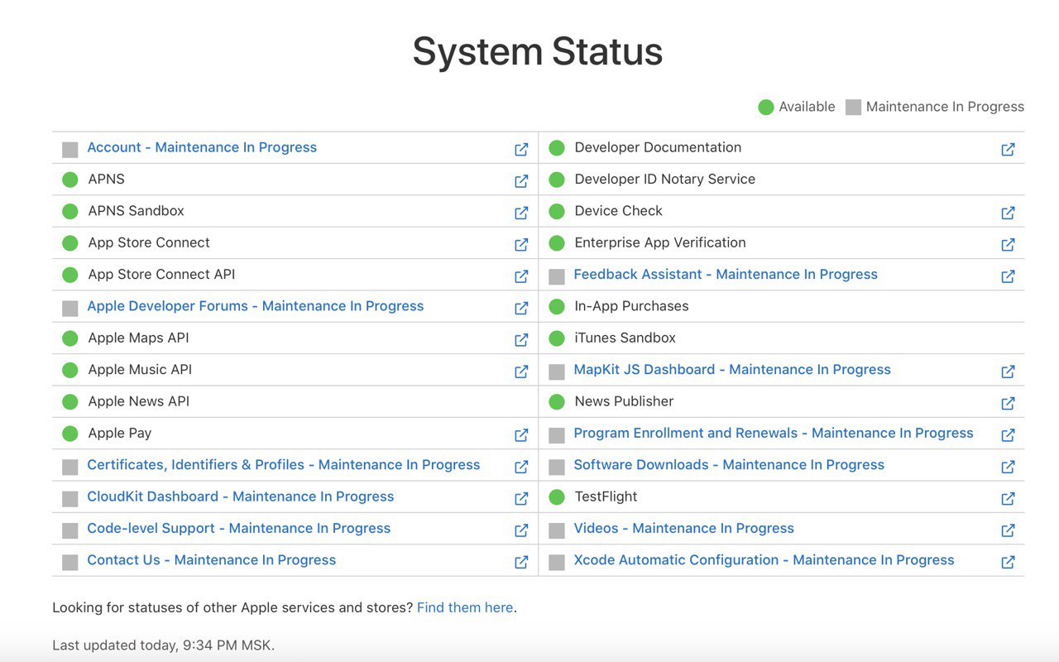Open external link icon for Code-level Support
1059x662 pixels.
pyautogui.click(x=521, y=530)
